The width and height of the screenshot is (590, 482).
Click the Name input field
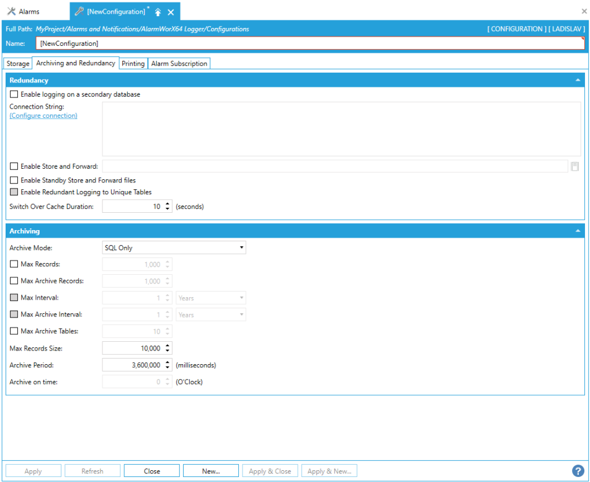tap(310, 43)
